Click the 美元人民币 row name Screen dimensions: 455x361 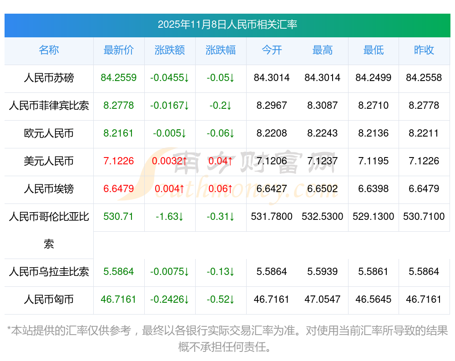(49, 161)
